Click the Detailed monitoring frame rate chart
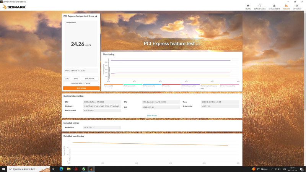 (153, 151)
